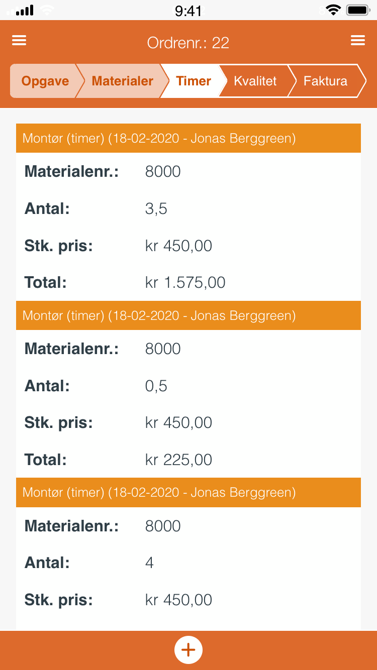377x670 pixels.
Task: Tap the Total value kr 1.575,00
Action: (x=185, y=283)
